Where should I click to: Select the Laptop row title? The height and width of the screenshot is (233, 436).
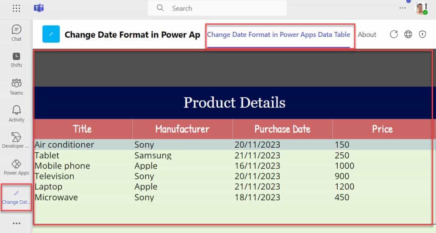49,187
